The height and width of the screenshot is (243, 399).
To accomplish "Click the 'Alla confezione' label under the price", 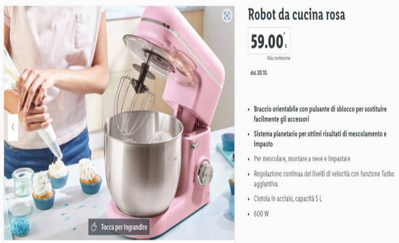I will 278,58.
